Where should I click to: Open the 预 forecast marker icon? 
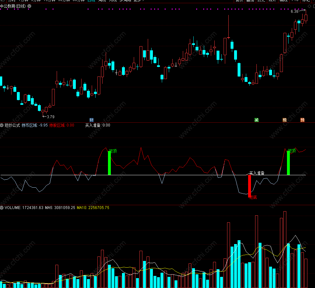[x=302, y=120]
